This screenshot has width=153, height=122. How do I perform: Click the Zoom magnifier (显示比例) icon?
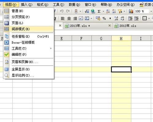pyautogui.click(x=6, y=76)
